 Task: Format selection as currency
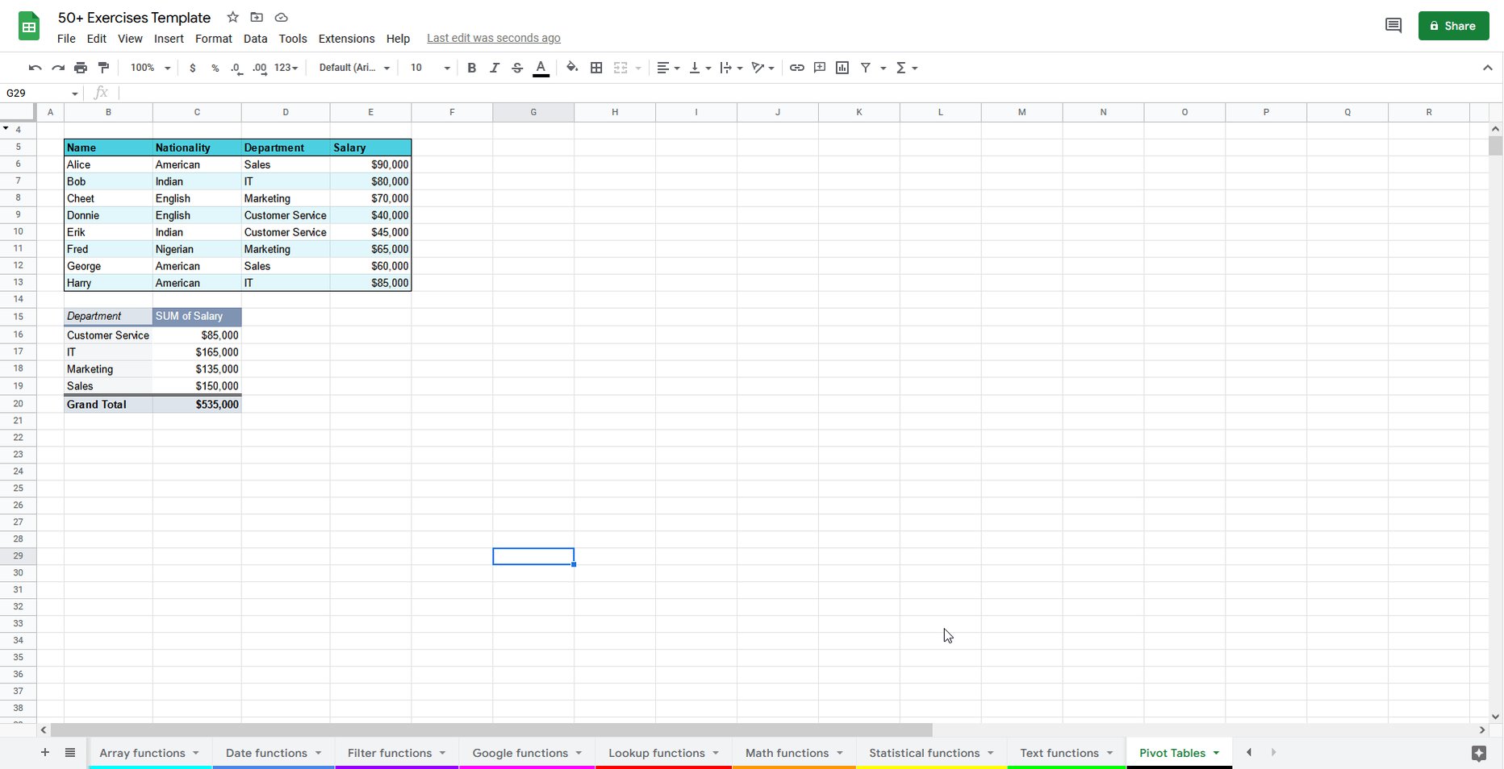[192, 68]
